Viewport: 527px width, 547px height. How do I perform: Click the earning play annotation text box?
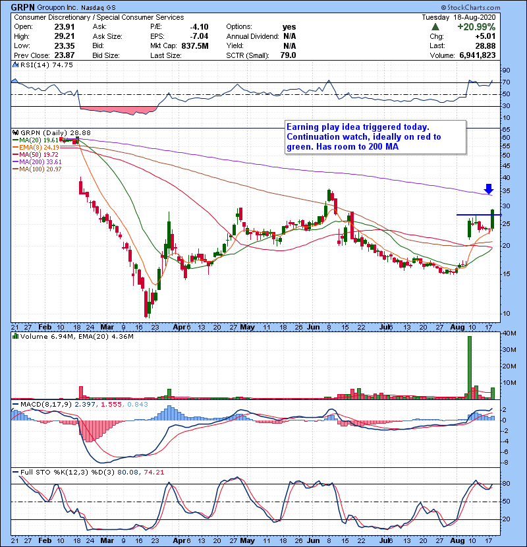[374, 136]
